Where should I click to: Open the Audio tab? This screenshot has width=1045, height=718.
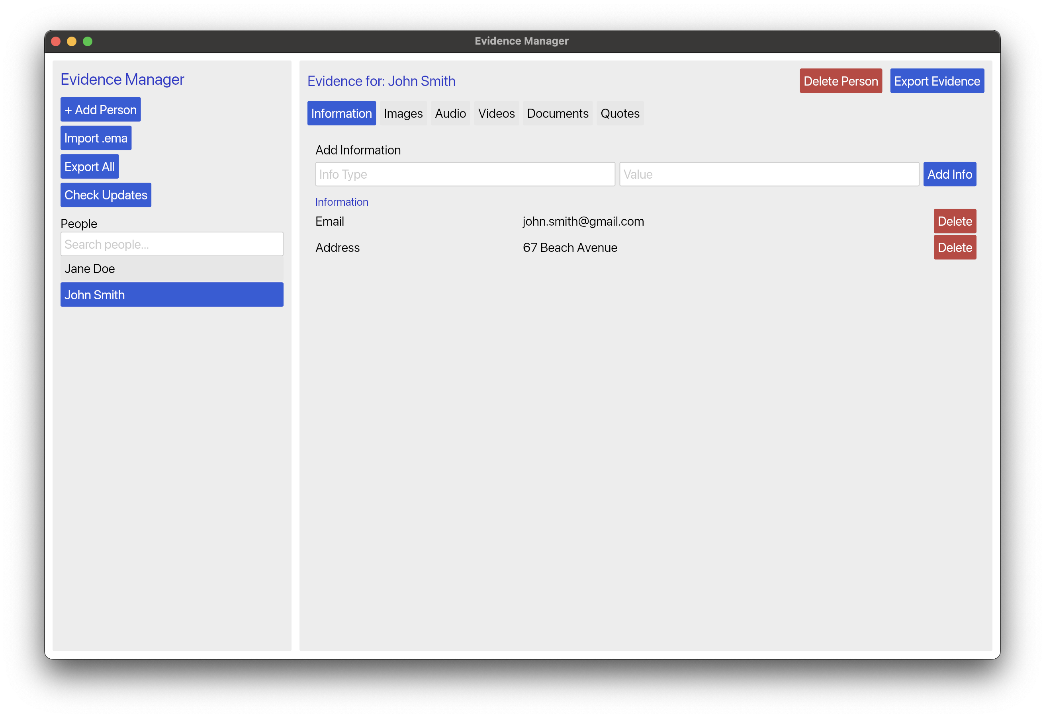coord(450,113)
